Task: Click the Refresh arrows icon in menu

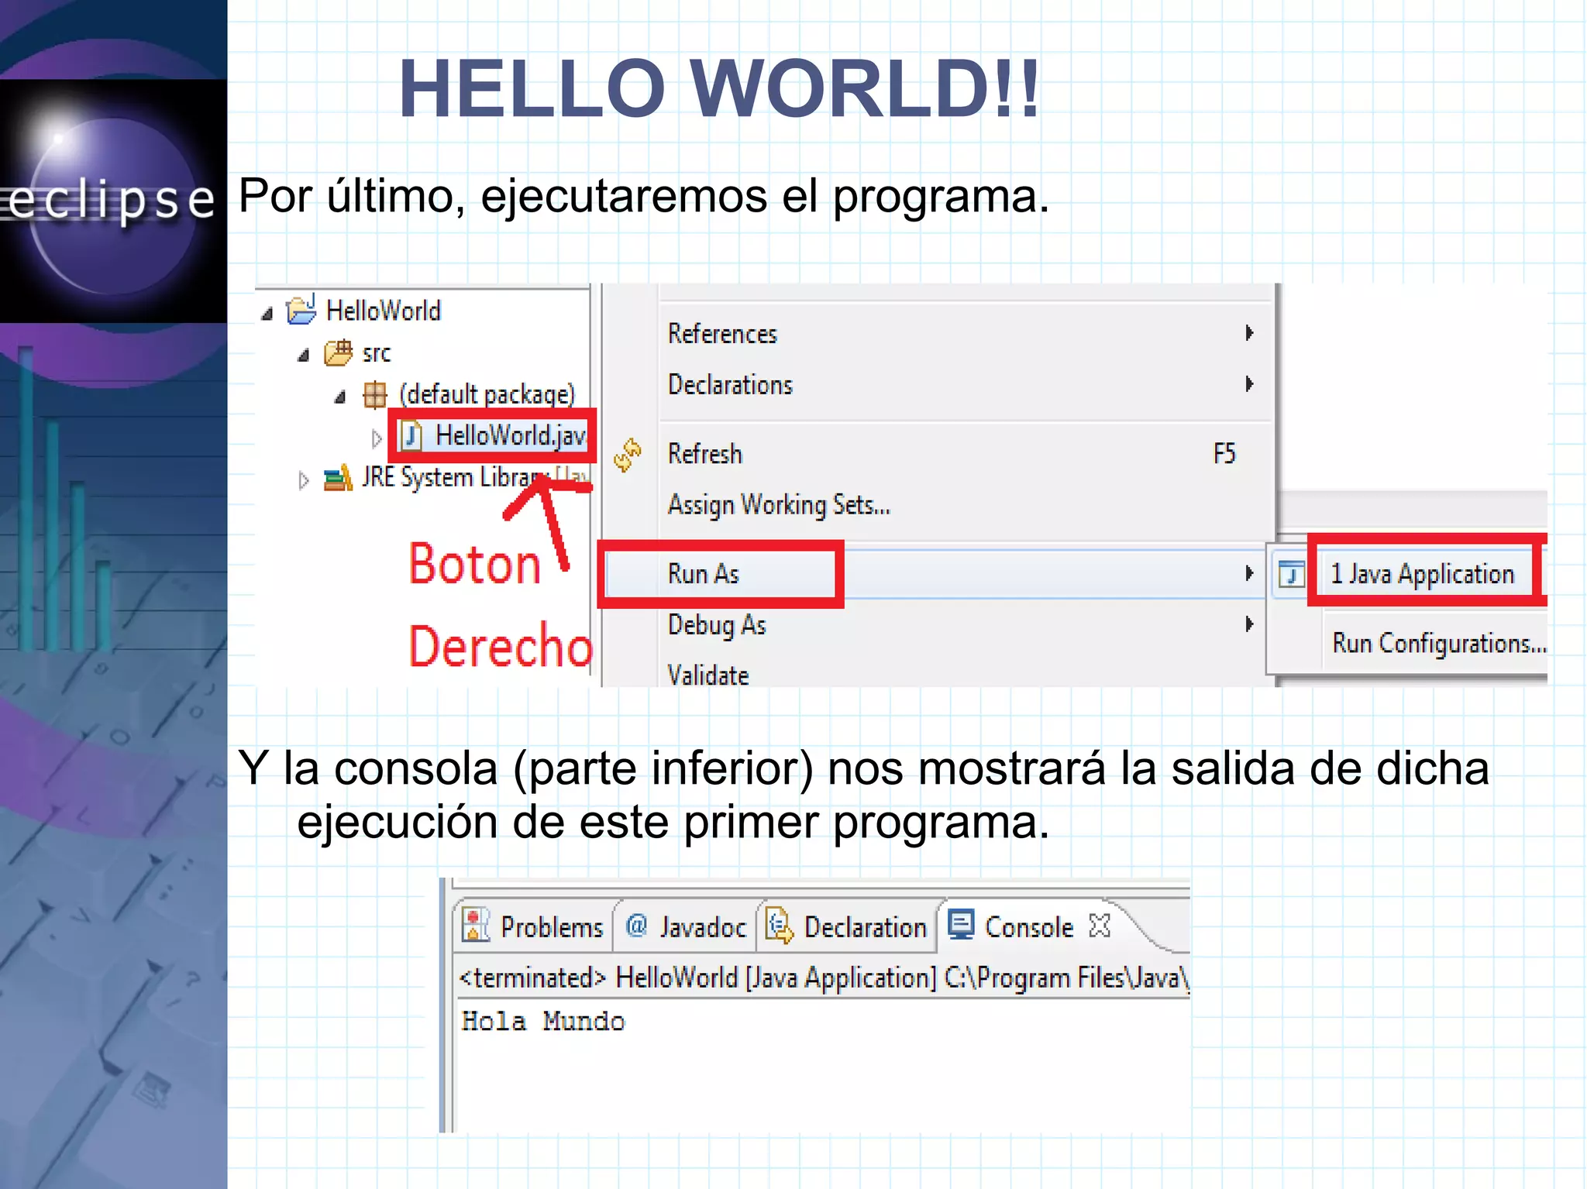Action: click(628, 455)
